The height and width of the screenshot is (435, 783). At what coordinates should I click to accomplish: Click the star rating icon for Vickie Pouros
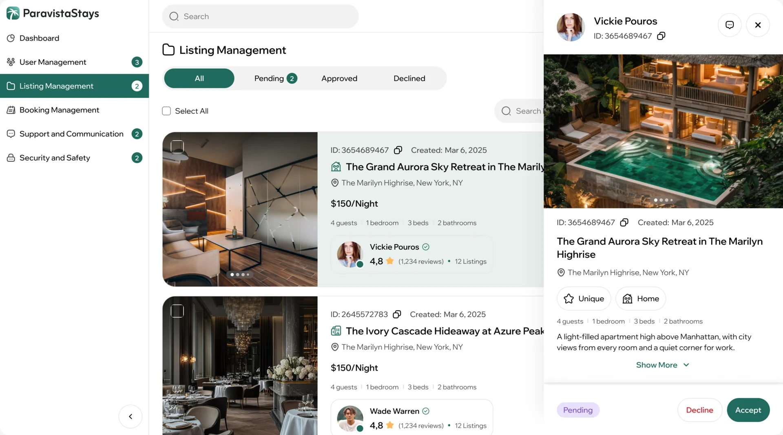pos(390,261)
